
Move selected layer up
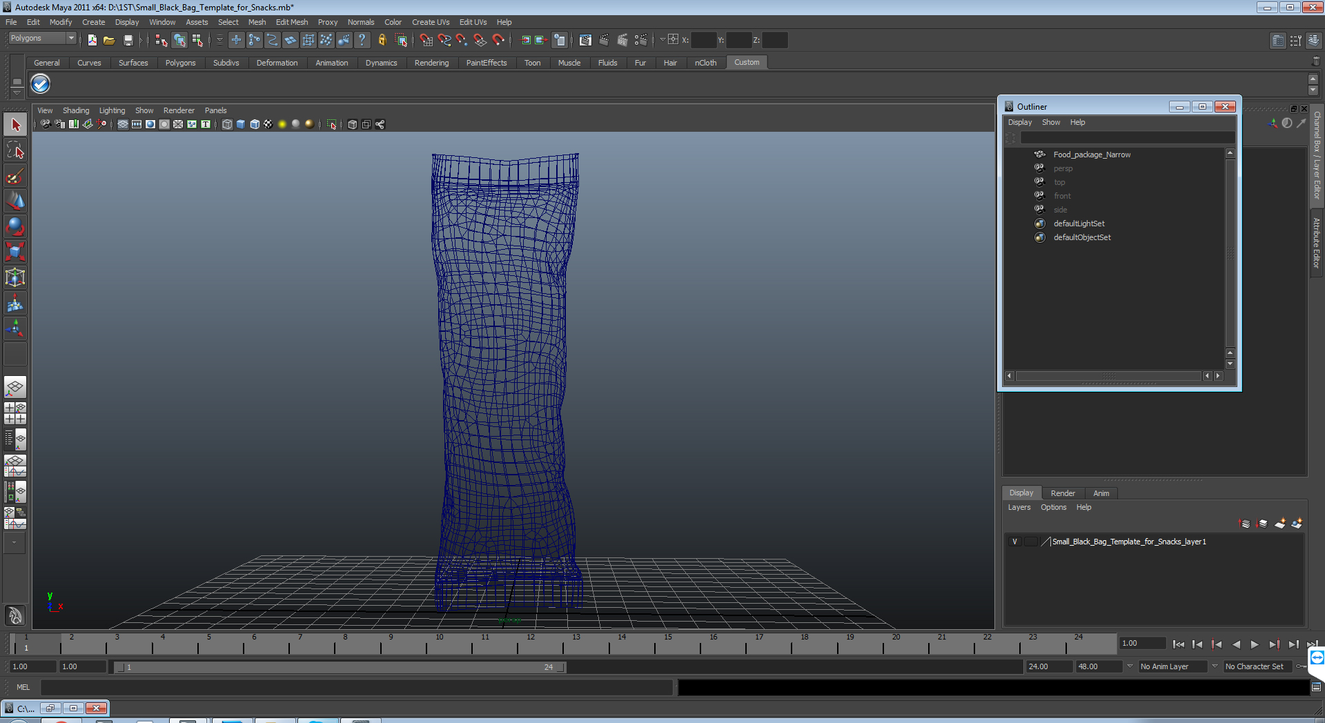coord(1245,524)
